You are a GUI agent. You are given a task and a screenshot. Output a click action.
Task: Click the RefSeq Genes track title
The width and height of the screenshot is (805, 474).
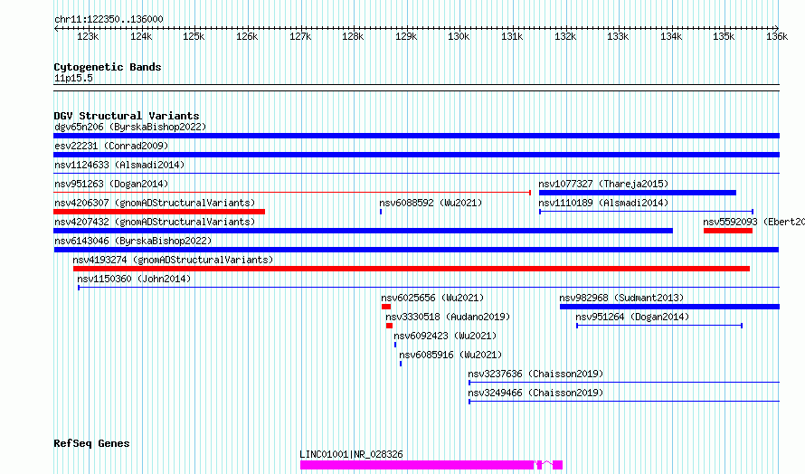(91, 444)
